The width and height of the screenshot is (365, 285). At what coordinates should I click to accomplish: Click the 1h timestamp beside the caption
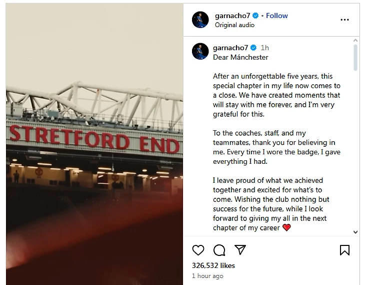(264, 48)
